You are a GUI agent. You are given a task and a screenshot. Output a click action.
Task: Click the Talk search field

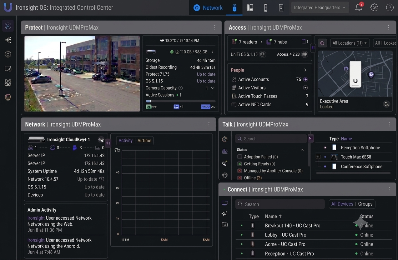pyautogui.click(x=271, y=139)
